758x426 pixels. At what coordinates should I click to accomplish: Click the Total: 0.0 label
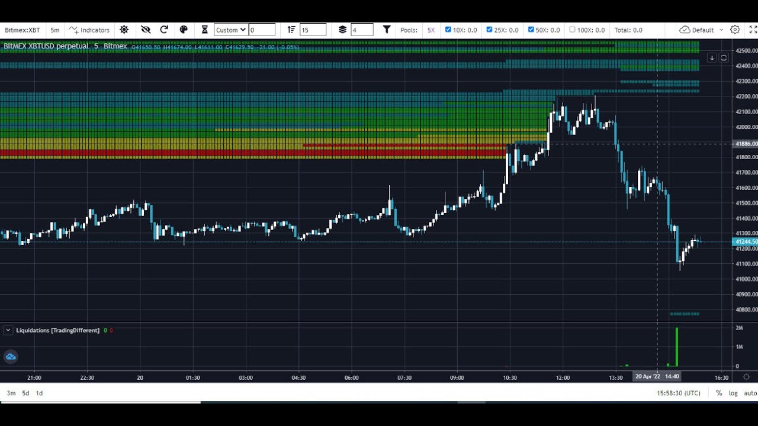pyautogui.click(x=628, y=30)
